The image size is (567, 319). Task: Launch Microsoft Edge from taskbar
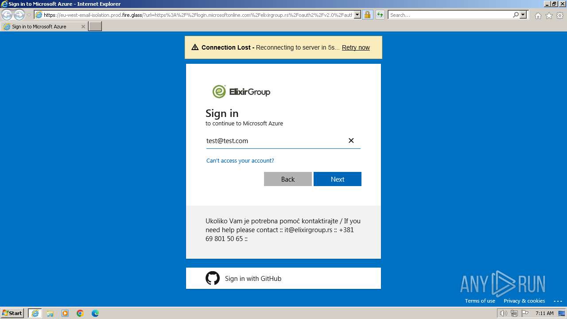tap(95, 313)
